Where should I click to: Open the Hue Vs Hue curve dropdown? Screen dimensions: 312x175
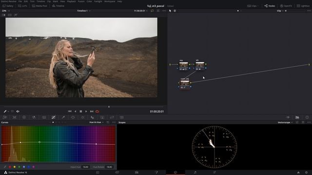point(97,122)
